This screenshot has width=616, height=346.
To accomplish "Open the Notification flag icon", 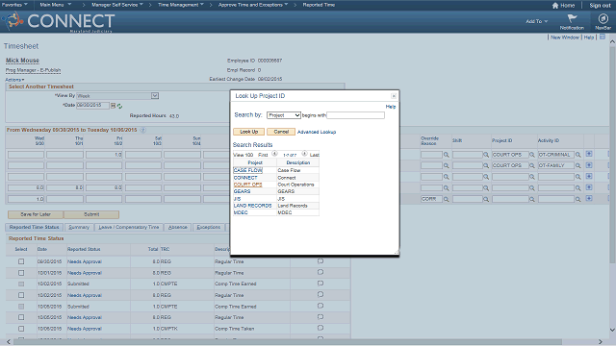I will point(573,19).
